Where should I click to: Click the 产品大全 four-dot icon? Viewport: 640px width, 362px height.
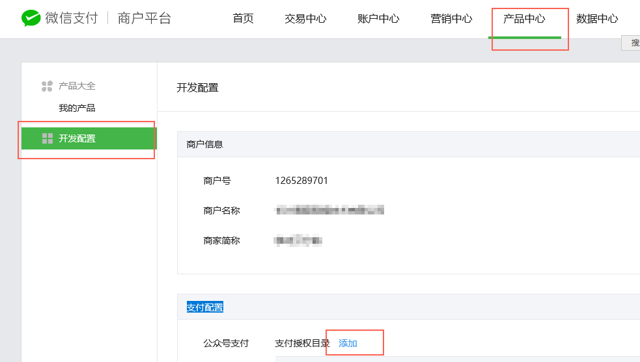(47, 86)
